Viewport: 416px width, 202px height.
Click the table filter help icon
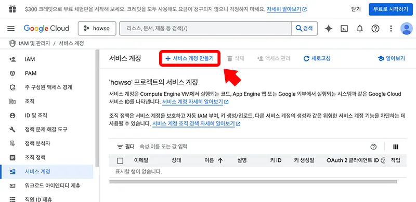373,147
